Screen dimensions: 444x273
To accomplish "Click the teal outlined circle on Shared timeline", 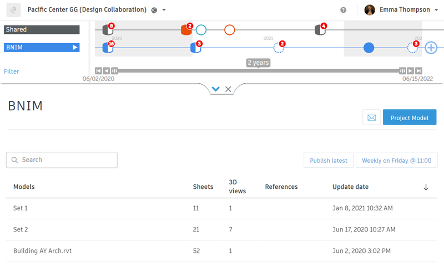I will (201, 30).
